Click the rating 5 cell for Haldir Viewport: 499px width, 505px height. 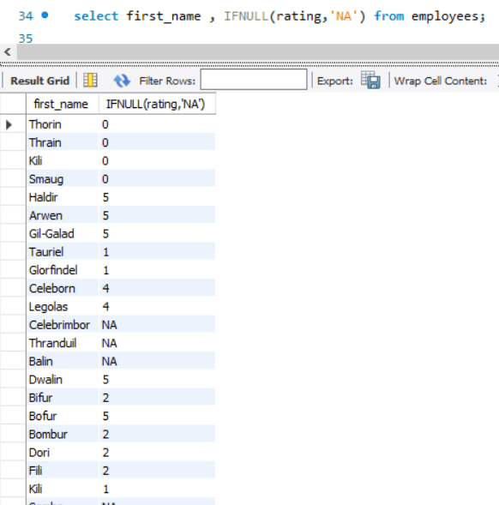click(157, 197)
